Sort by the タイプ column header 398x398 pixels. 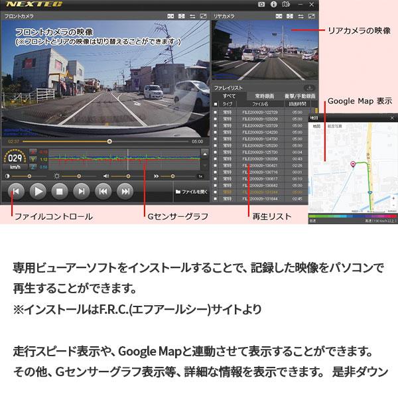(x=227, y=104)
